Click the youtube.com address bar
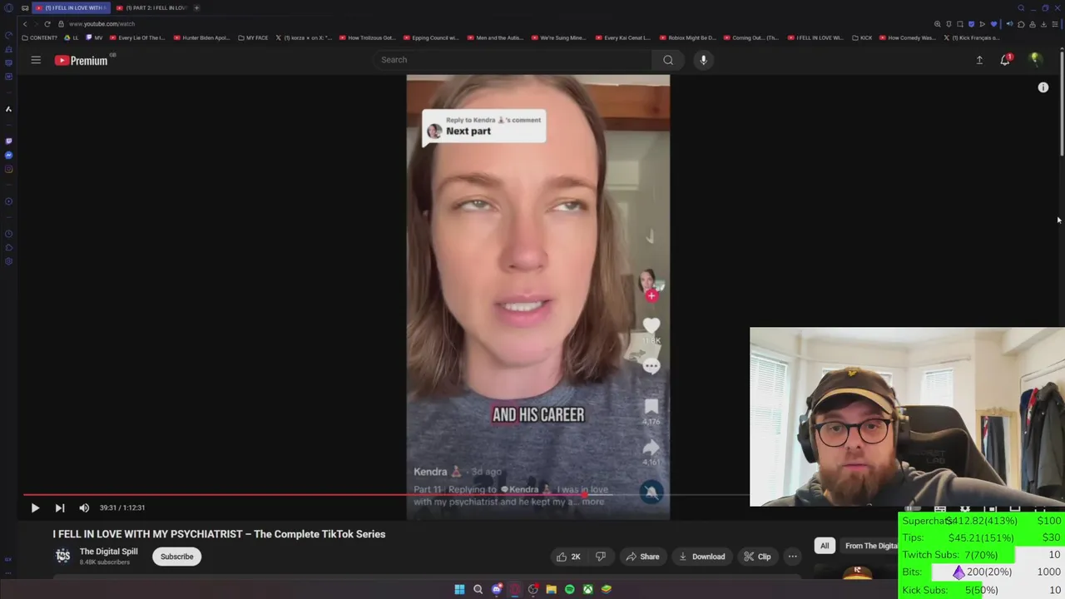This screenshot has height=599, width=1065. [x=102, y=24]
